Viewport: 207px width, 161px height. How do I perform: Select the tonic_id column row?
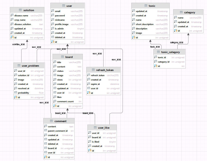[x=169, y=57]
